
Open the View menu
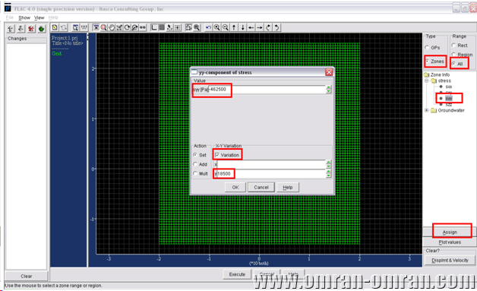[39, 17]
